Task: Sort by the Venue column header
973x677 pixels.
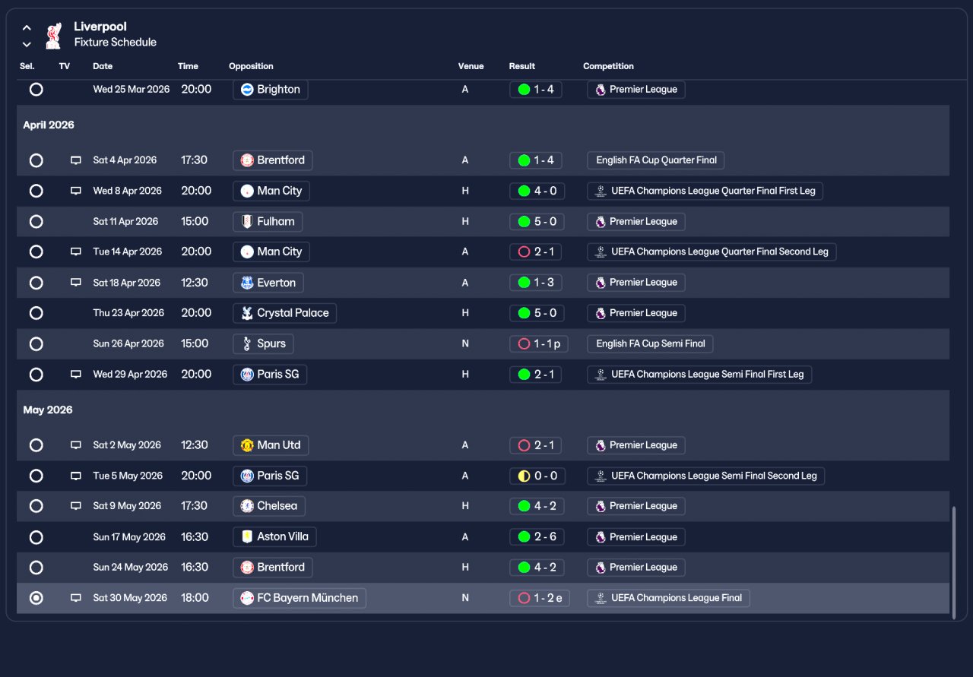Action: click(471, 66)
